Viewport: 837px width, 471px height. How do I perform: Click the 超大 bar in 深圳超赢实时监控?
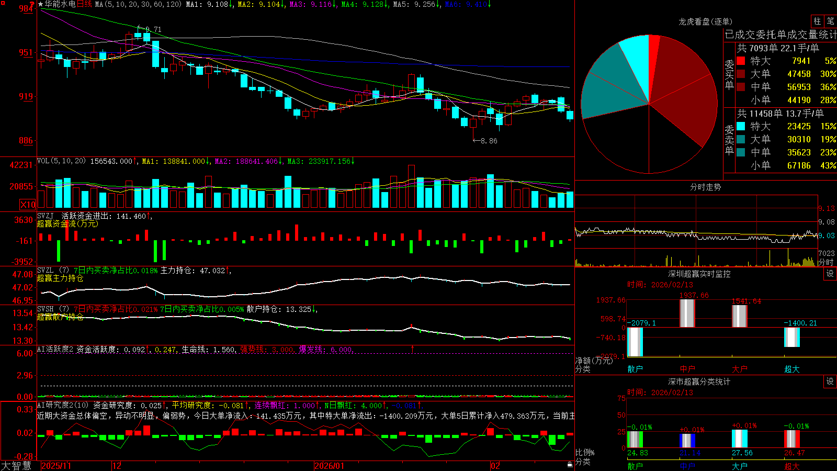(792, 337)
